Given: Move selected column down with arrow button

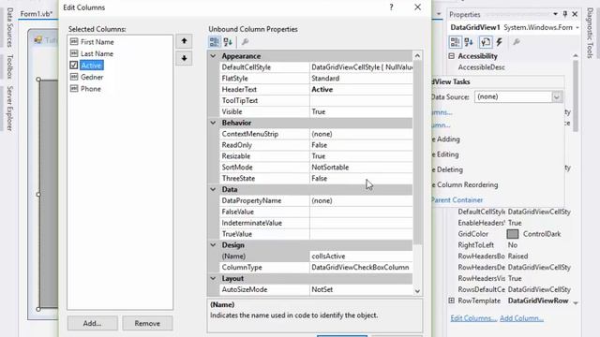Looking at the screenshot, I should click(x=184, y=58).
